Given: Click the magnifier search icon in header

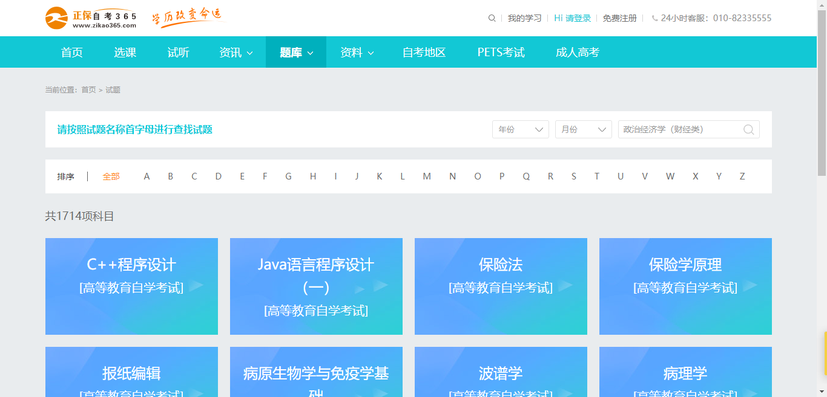Looking at the screenshot, I should click(492, 18).
